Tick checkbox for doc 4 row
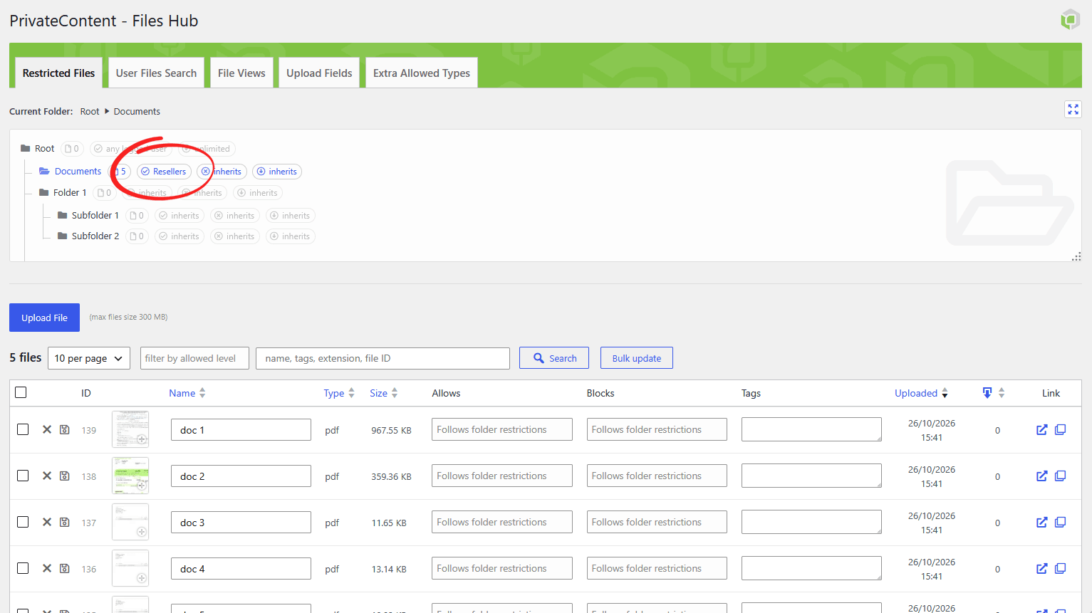 pyautogui.click(x=23, y=568)
